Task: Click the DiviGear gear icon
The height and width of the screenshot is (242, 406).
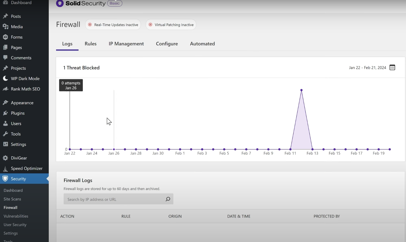Action: click(x=5, y=158)
